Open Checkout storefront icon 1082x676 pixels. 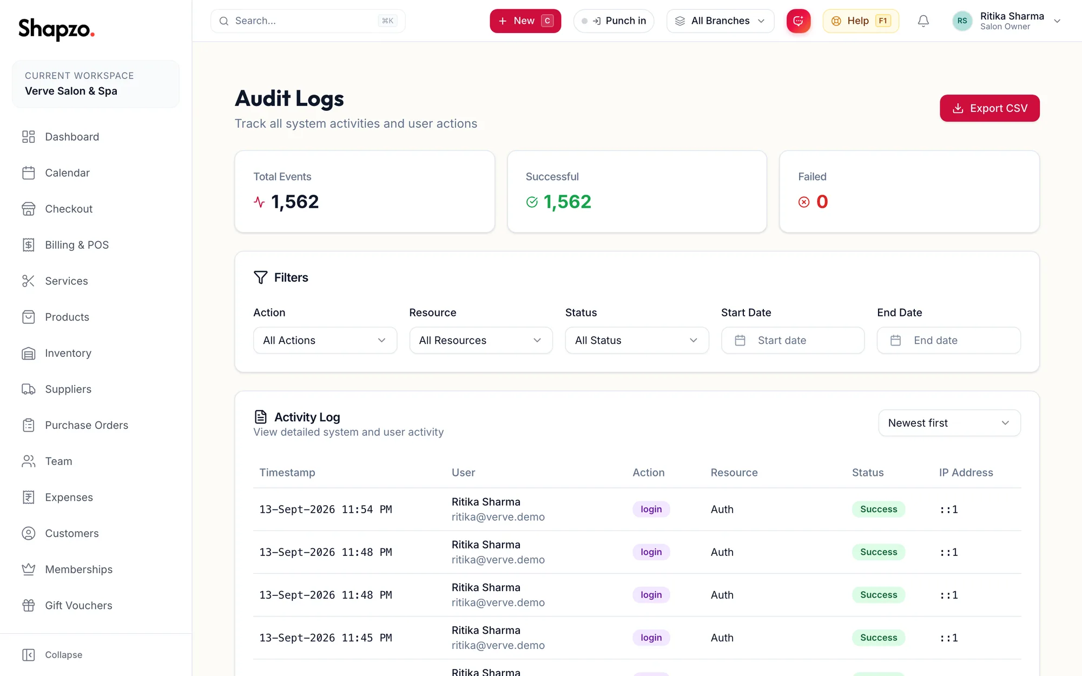tap(28, 209)
